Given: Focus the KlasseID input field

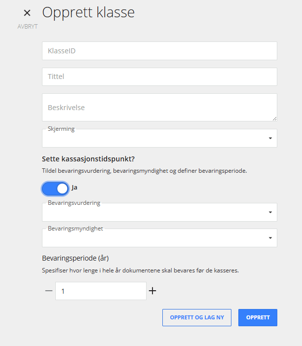Looking at the screenshot, I should click(159, 51).
